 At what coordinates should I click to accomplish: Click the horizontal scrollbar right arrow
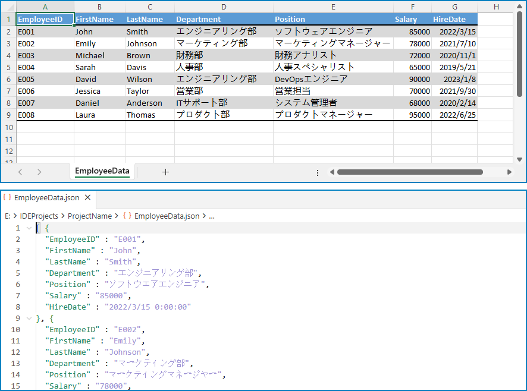pos(509,172)
